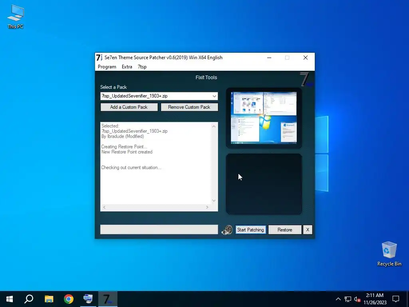This screenshot has height=307, width=409.
Task: Open the 7tsp menu
Action: (142, 67)
